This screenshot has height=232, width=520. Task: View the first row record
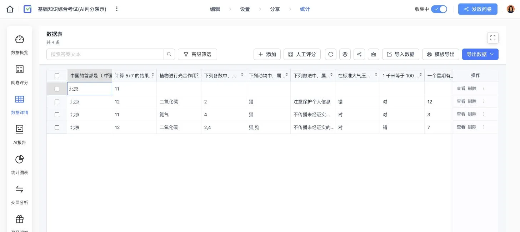tap(461, 89)
